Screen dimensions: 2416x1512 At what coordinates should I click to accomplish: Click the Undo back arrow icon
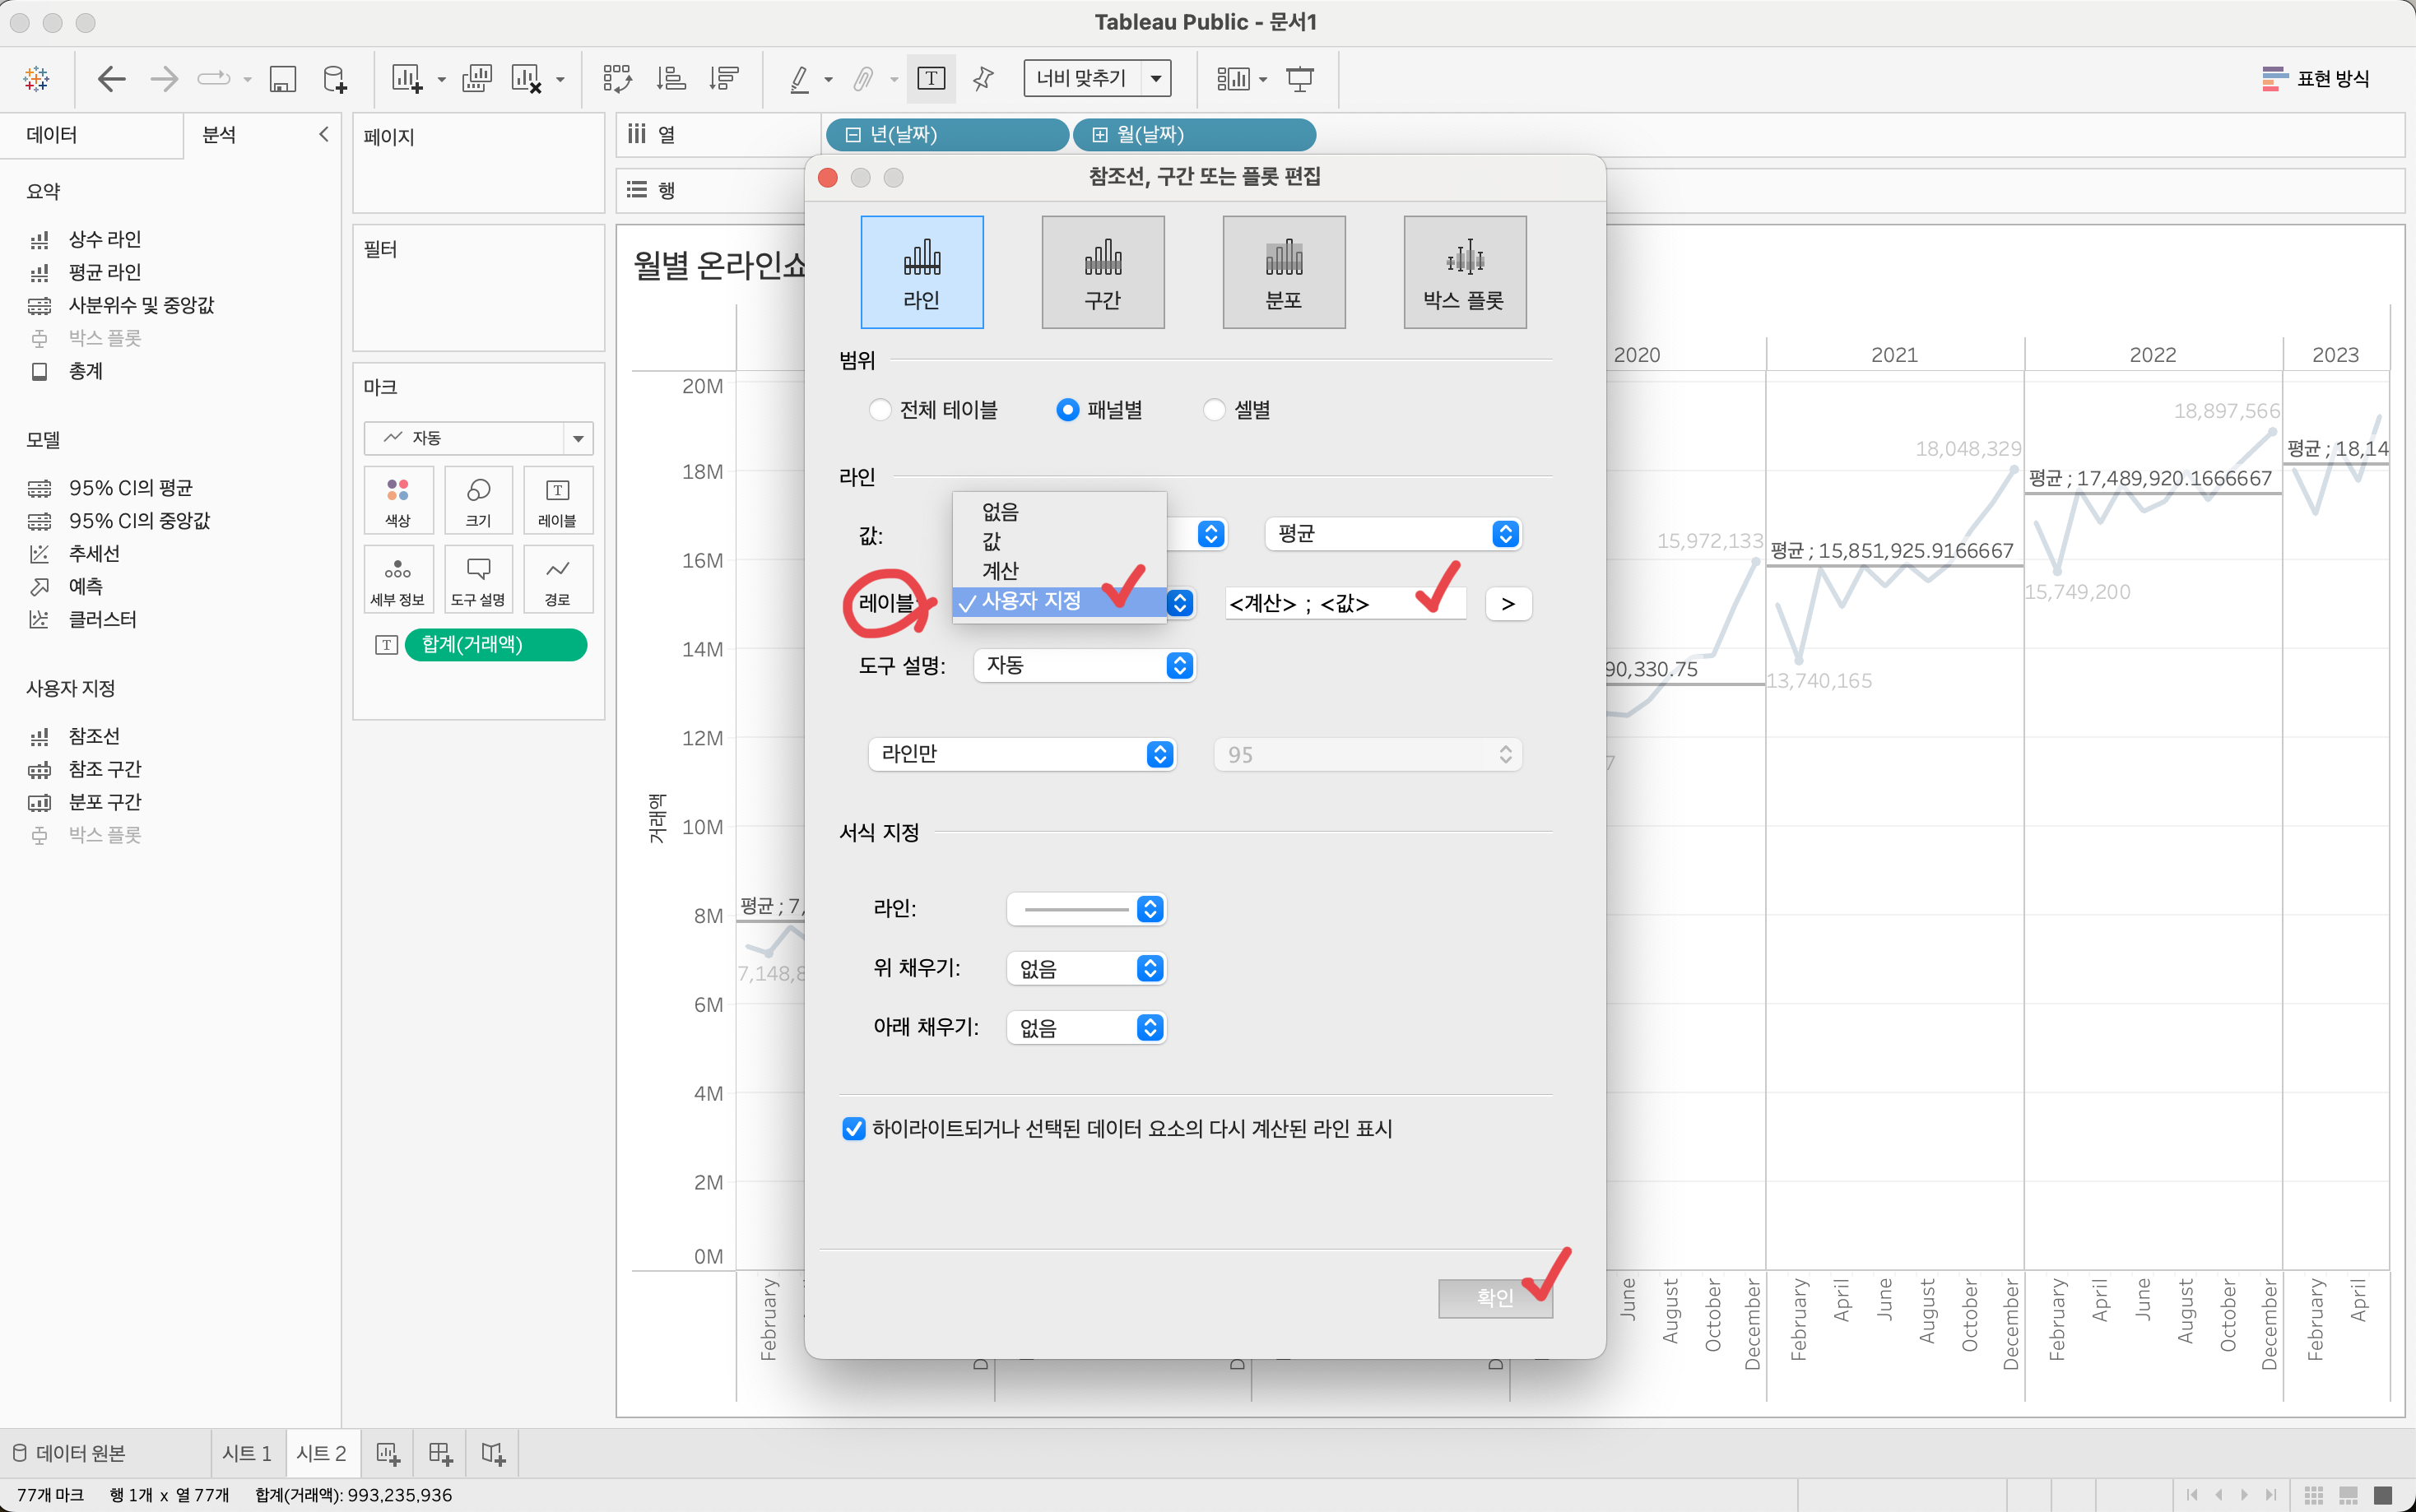pos(111,78)
